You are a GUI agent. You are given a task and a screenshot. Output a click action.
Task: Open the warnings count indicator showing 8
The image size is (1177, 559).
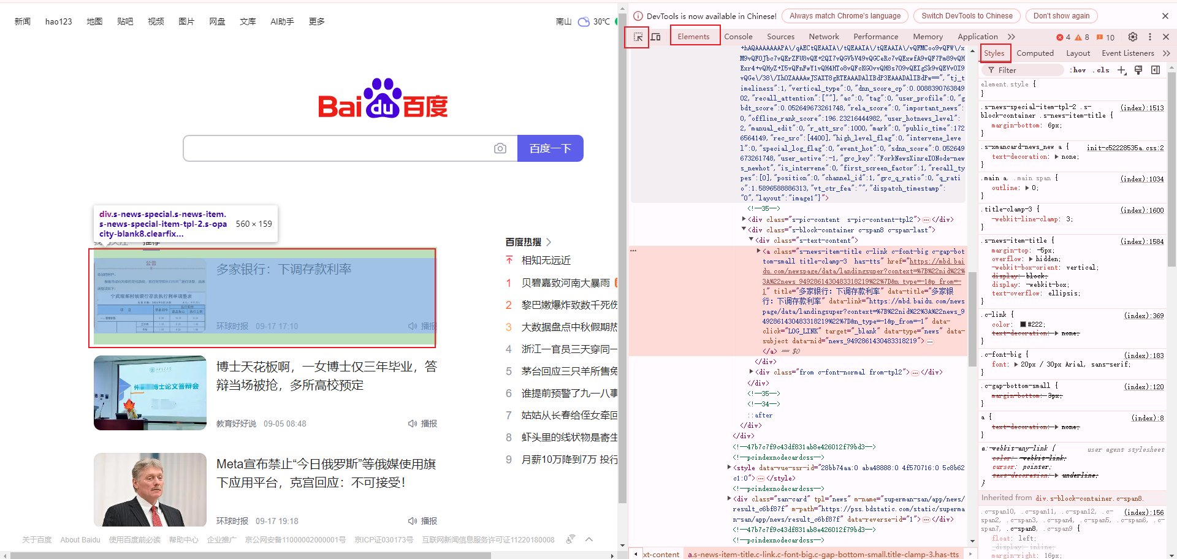1082,37
